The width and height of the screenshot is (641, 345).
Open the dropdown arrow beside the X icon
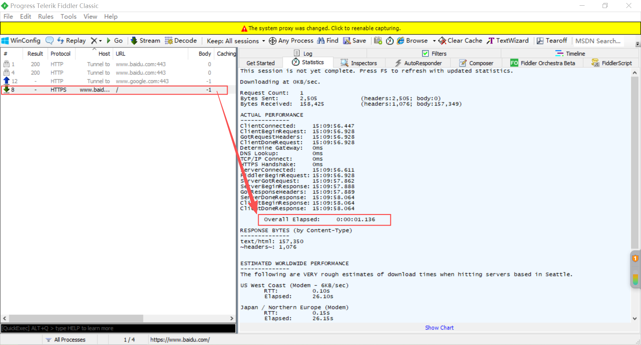[100, 41]
